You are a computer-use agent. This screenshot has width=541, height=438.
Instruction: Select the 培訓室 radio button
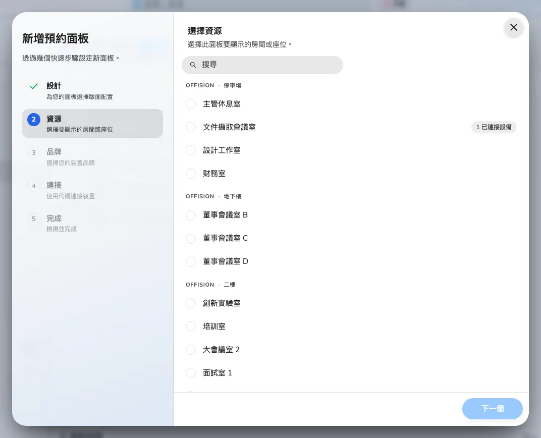[x=191, y=326]
